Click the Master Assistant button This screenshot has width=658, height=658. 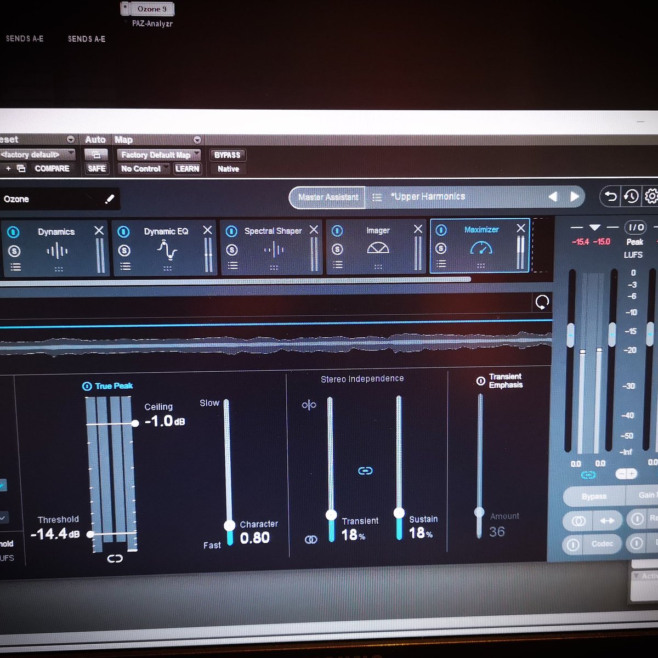click(x=328, y=197)
